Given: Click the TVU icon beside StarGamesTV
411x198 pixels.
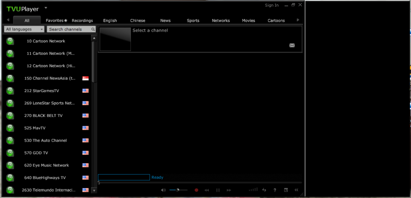Looking at the screenshot, I should [x=10, y=90].
